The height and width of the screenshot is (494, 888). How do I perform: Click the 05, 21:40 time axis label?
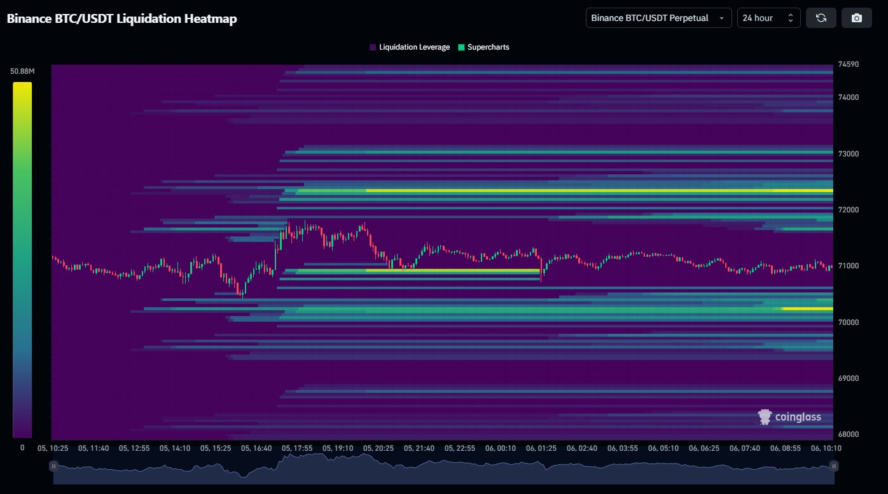point(419,448)
